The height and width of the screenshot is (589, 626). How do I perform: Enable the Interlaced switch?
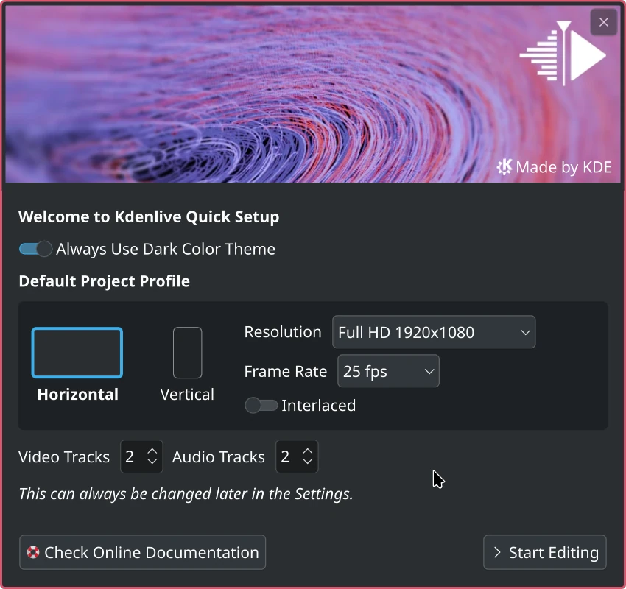[261, 405]
